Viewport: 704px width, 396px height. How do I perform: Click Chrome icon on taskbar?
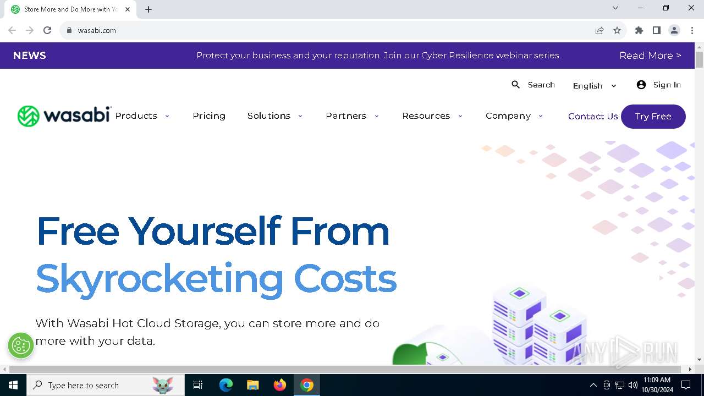point(307,385)
